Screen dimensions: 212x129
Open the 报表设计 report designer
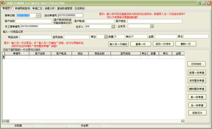[x=197, y=113]
